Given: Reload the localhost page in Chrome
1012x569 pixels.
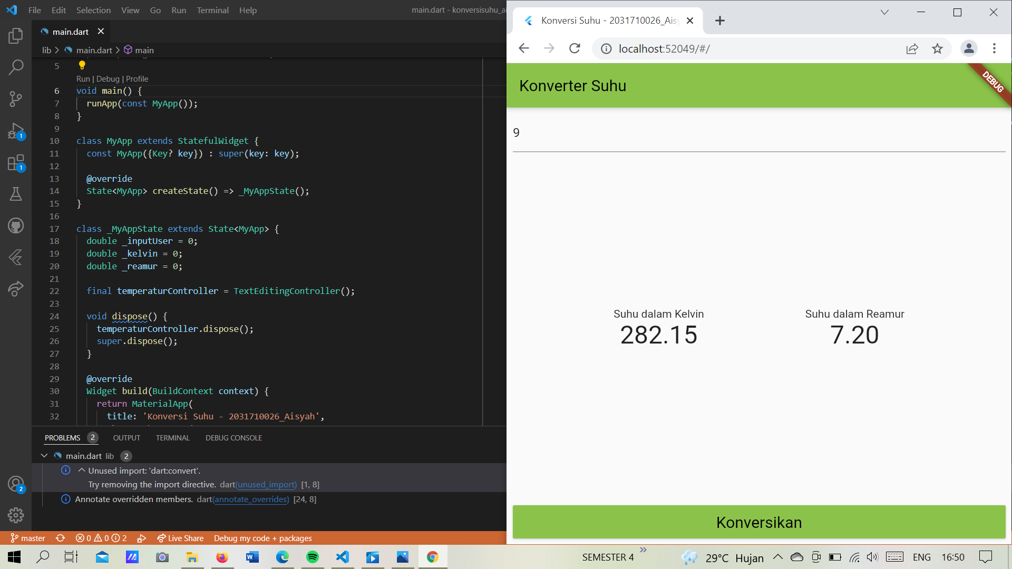Looking at the screenshot, I should (x=575, y=48).
